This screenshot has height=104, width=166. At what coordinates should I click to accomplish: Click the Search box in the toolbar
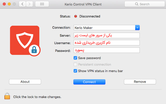coord(144,4)
